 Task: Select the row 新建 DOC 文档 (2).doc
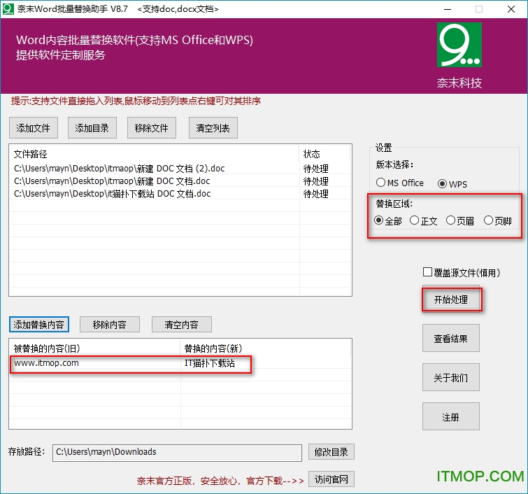(x=180, y=168)
